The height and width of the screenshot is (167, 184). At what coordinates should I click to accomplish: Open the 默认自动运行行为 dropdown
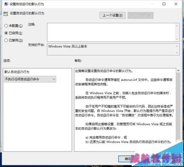30,79
